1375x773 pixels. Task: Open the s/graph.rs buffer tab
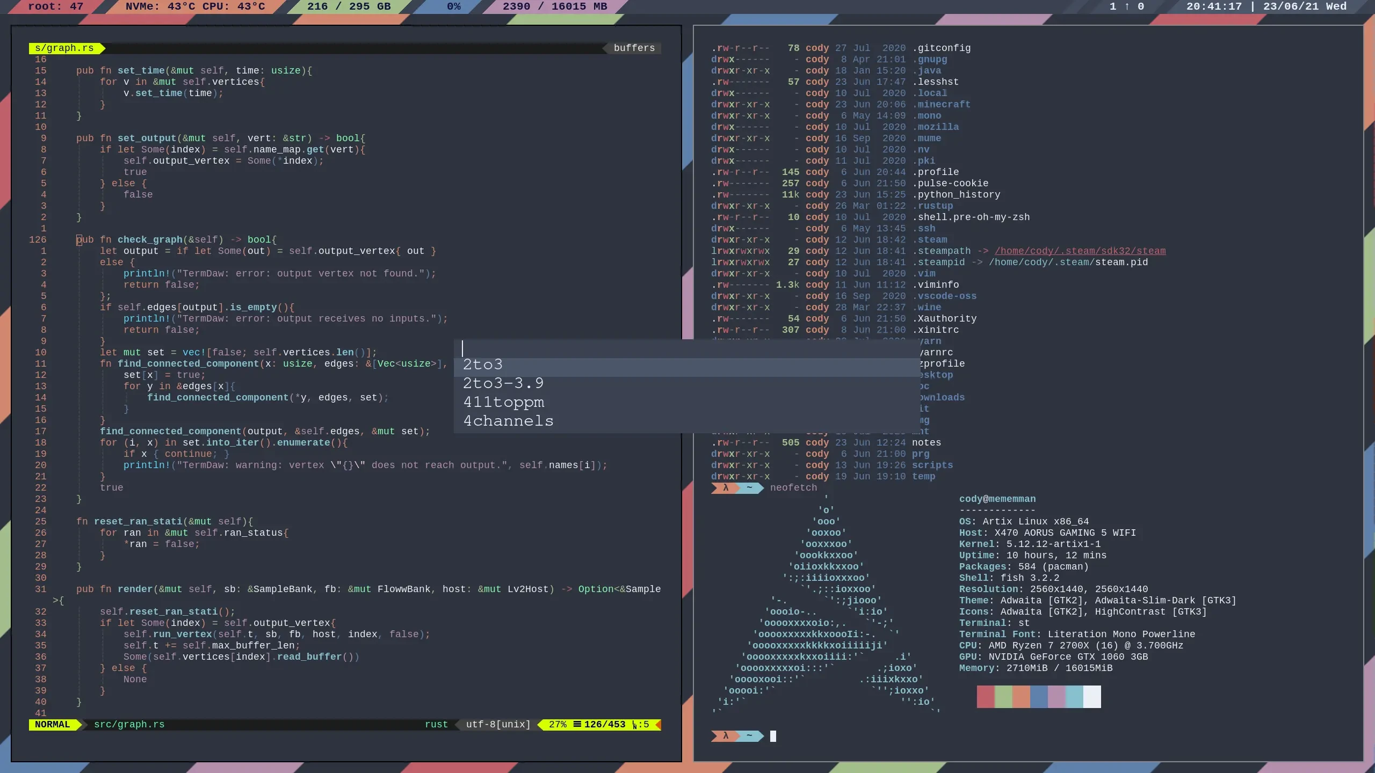tap(64, 48)
